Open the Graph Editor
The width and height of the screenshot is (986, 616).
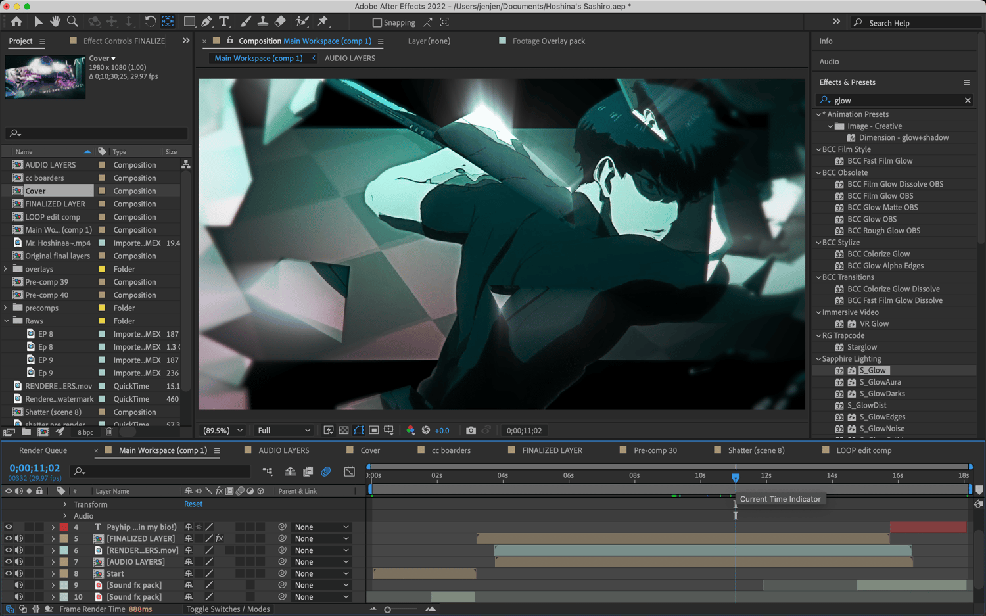click(350, 471)
